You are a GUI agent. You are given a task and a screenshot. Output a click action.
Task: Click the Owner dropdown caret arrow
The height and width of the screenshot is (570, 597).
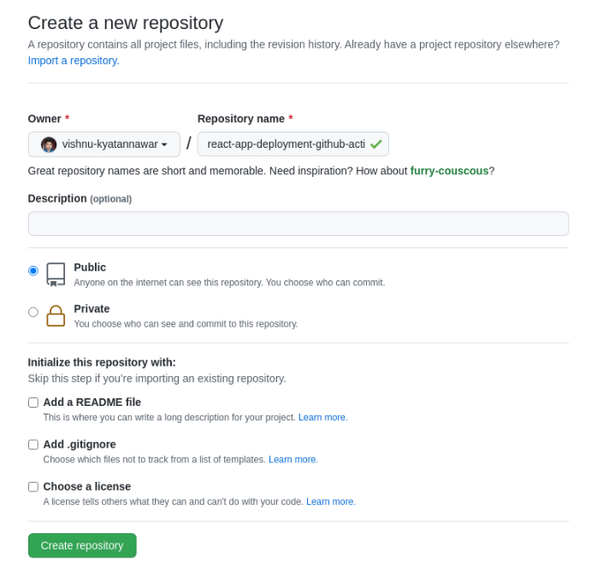tap(164, 145)
